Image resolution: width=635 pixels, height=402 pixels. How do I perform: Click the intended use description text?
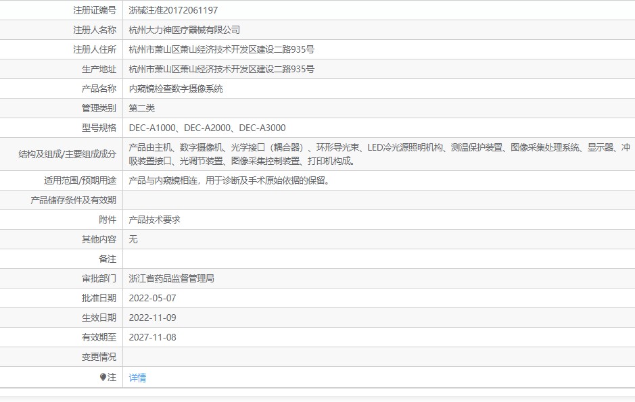(229, 180)
